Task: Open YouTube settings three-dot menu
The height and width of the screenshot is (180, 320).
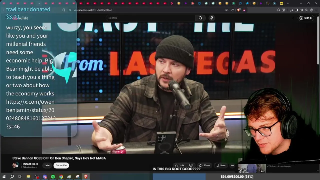Action: pyautogui.click(x=293, y=18)
